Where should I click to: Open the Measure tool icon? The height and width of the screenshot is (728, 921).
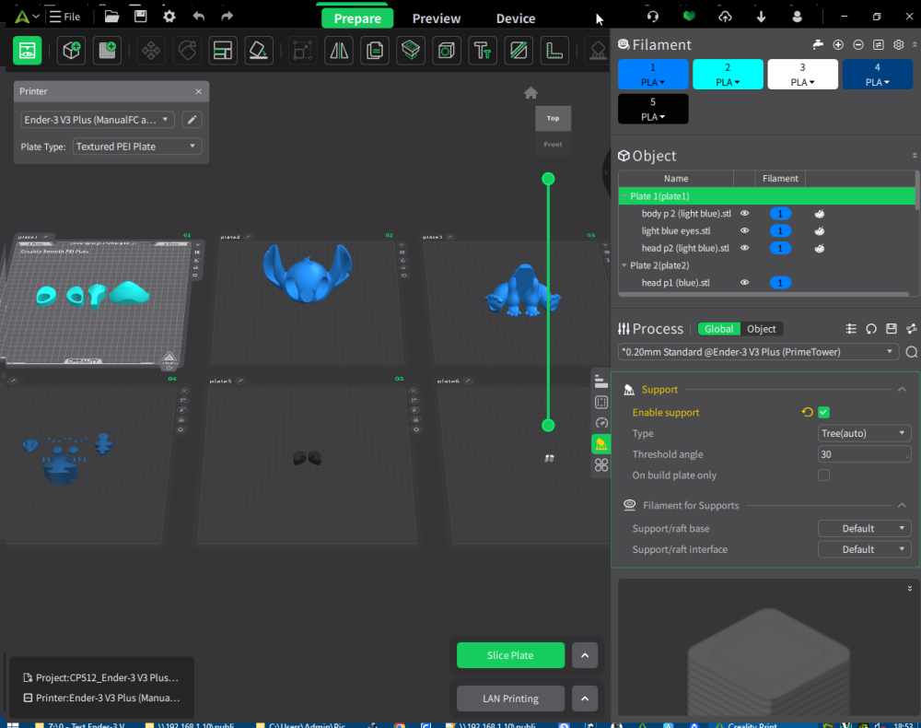[x=554, y=51]
